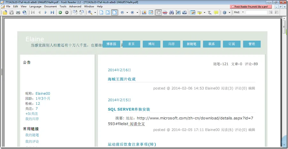Open the 海贼王图片收藏 post link

[x=122, y=79]
